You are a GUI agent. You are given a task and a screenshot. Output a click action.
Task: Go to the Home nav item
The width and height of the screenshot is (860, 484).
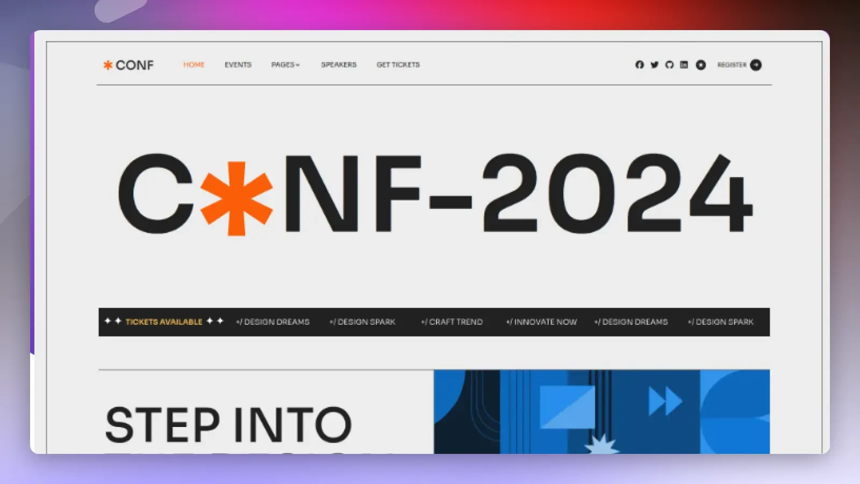click(193, 65)
